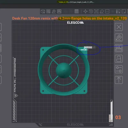Select the Move tool
Viewport: 128px width, 128px height.
[x=85, y=11]
